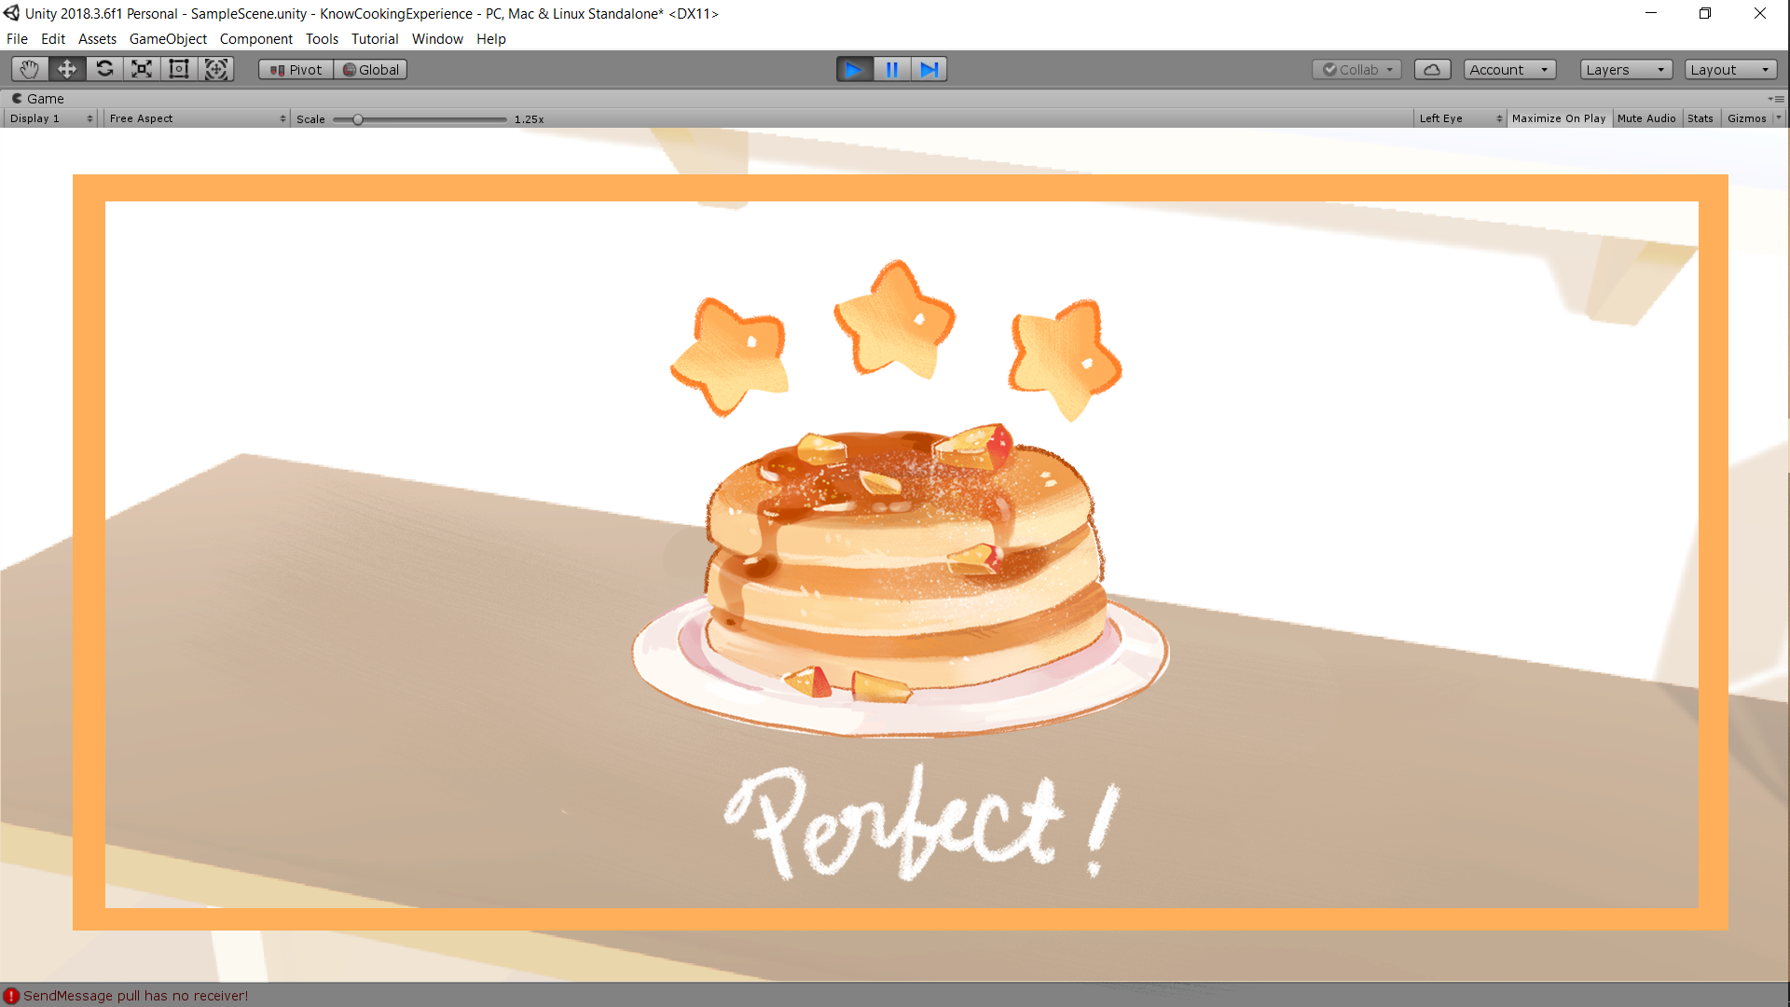Toggle Pivot handle position button
The height and width of the screenshot is (1007, 1790).
point(296,70)
